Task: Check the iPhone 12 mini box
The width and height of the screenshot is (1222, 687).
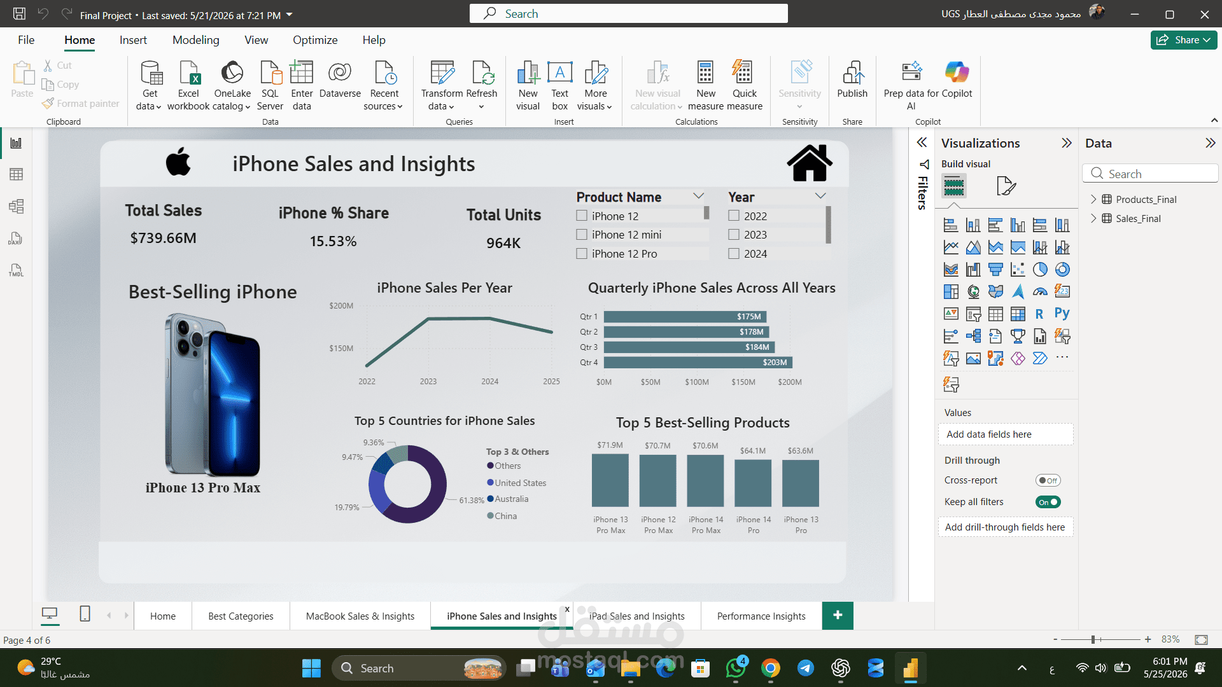Action: pyautogui.click(x=582, y=235)
